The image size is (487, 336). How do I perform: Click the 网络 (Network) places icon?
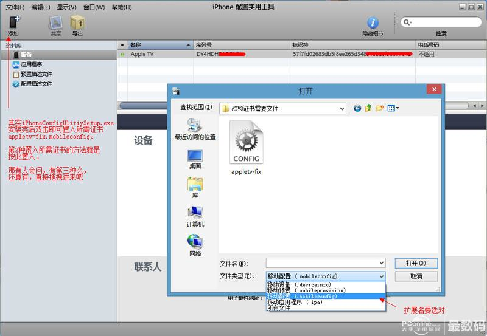pos(195,245)
